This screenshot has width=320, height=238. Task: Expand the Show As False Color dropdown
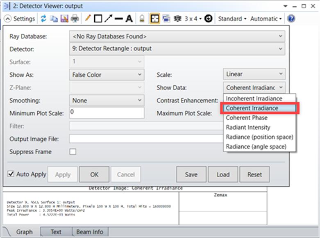[x=107, y=75]
